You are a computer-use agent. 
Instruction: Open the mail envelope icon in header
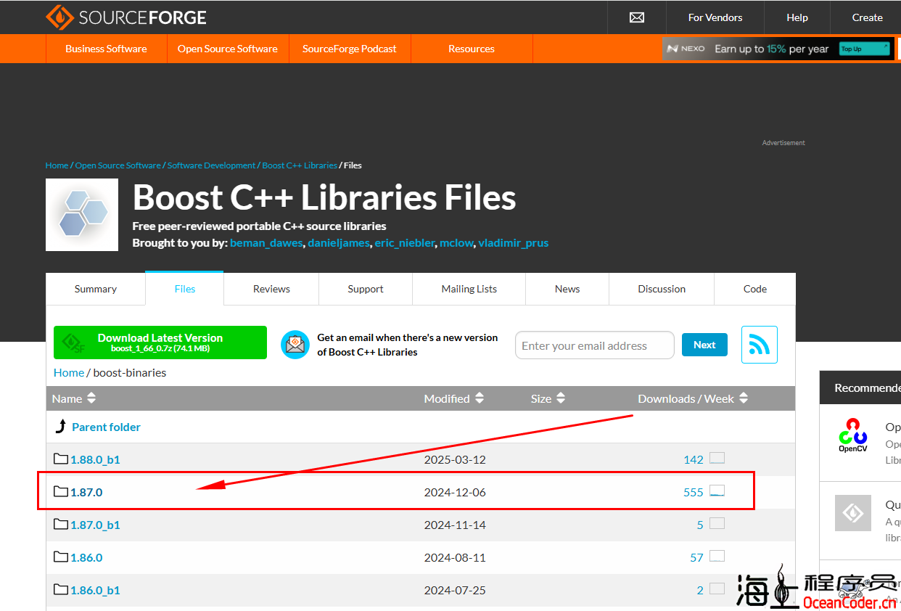point(637,17)
